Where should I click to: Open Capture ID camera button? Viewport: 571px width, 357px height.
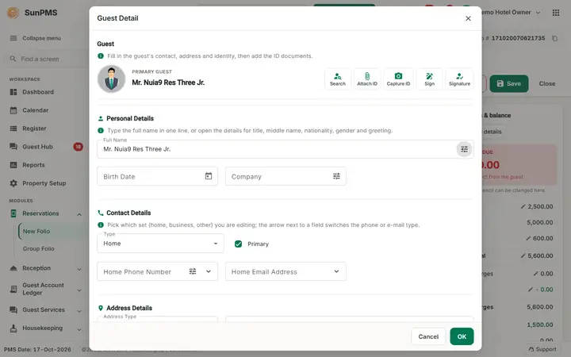coord(398,79)
